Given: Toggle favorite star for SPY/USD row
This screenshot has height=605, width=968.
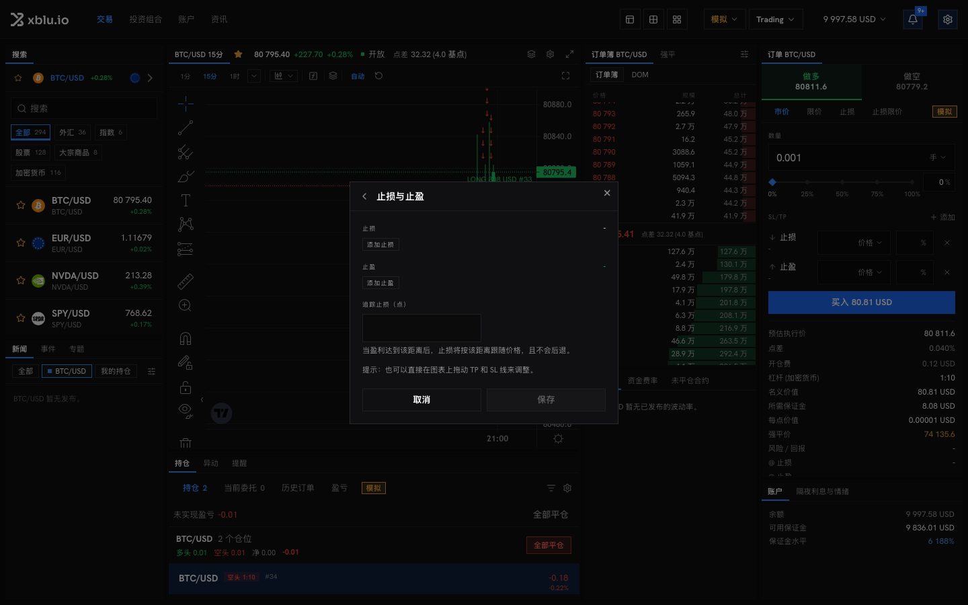Looking at the screenshot, I should pos(21,318).
